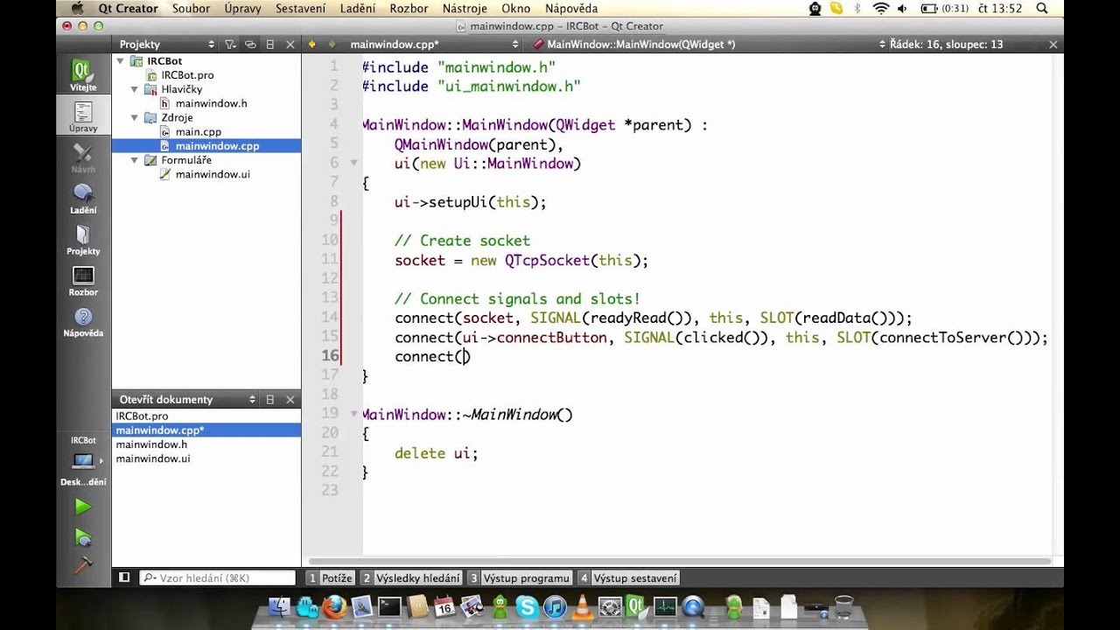Image resolution: width=1120 pixels, height=630 pixels.
Task: Show the Výstup sestavení pane
Action: [627, 577]
